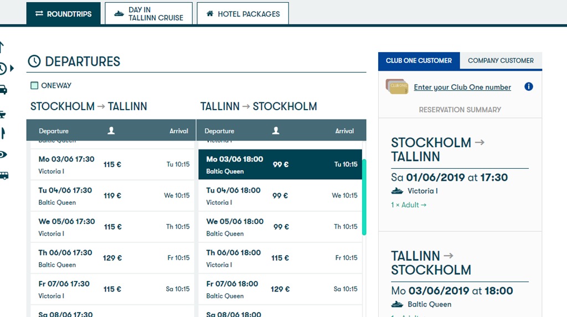Click Stockholm → Tallinn column heading
Viewport: 567px width, 317px height.
pos(89,106)
